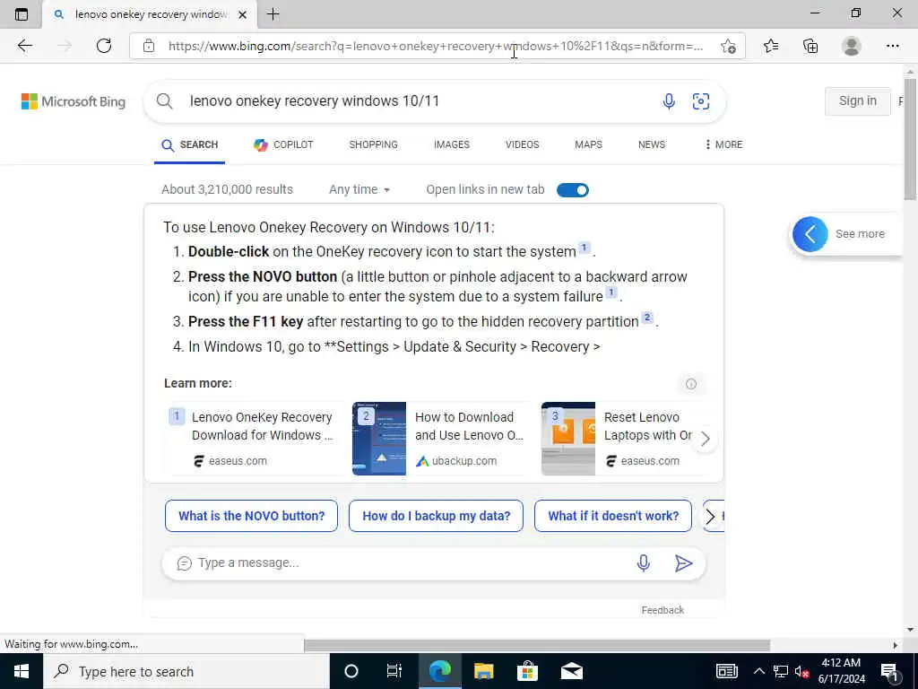This screenshot has width=918, height=689.
Task: Select the SEARCH tab
Action: (x=190, y=144)
